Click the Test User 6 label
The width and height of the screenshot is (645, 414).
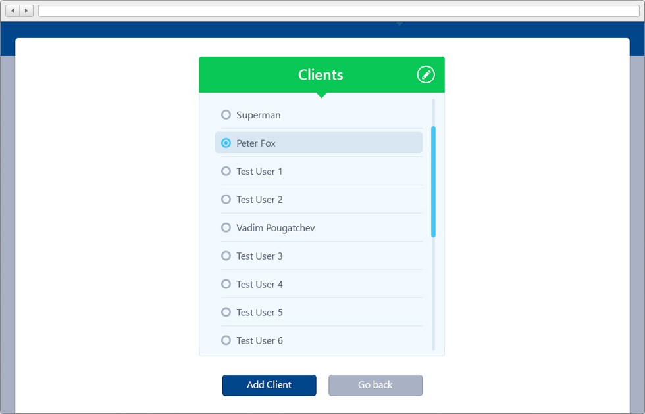point(259,340)
